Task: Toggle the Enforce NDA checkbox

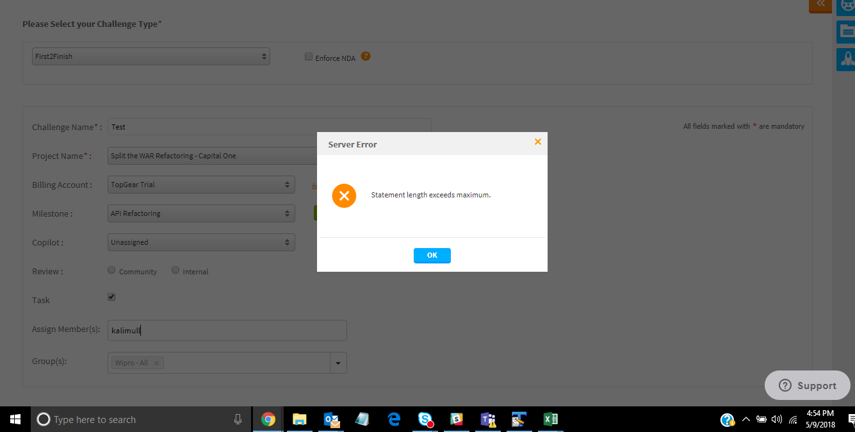Action: pyautogui.click(x=309, y=57)
